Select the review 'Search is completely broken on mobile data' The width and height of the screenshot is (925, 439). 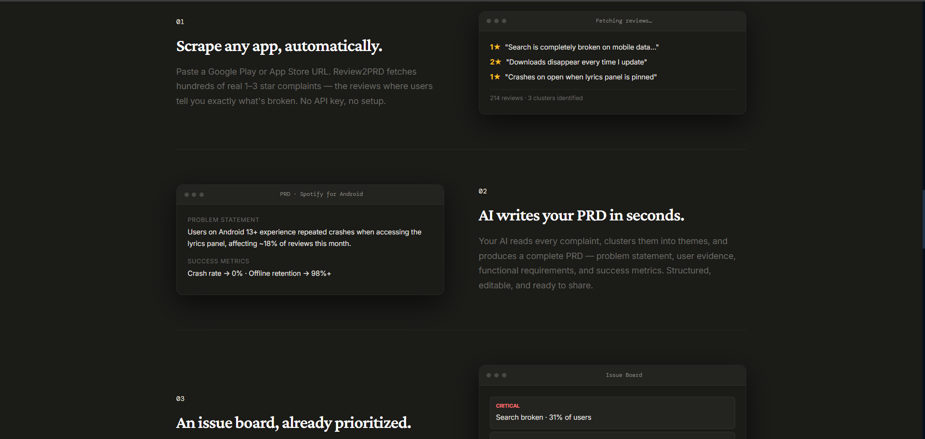tap(582, 47)
